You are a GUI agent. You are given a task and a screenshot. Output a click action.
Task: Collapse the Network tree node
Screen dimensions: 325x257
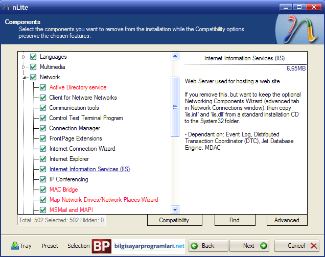[x=24, y=78]
